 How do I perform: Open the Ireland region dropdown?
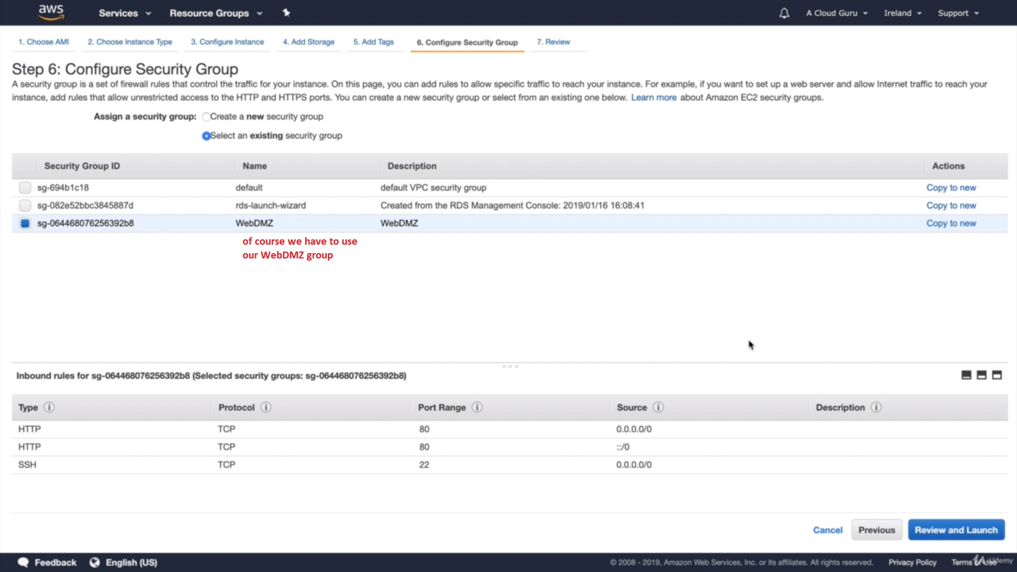click(x=902, y=13)
